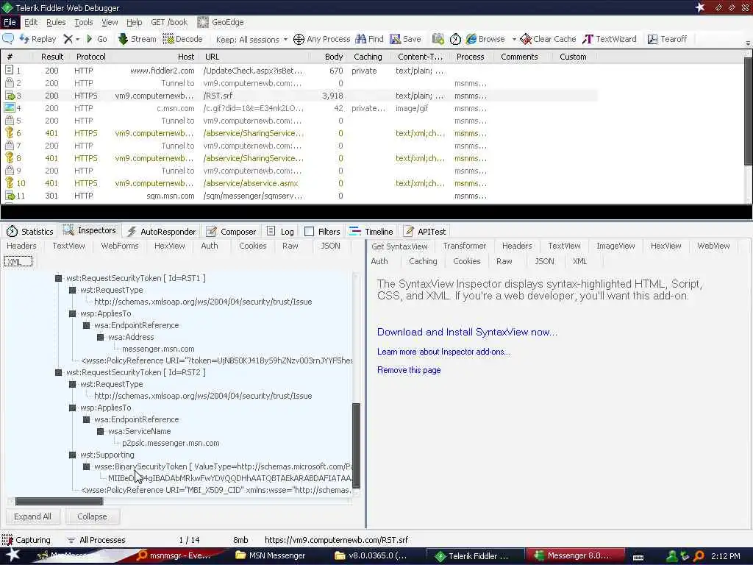753x565 pixels.
Task: Select session 11 sqm.msn.com row
Action: 299,196
